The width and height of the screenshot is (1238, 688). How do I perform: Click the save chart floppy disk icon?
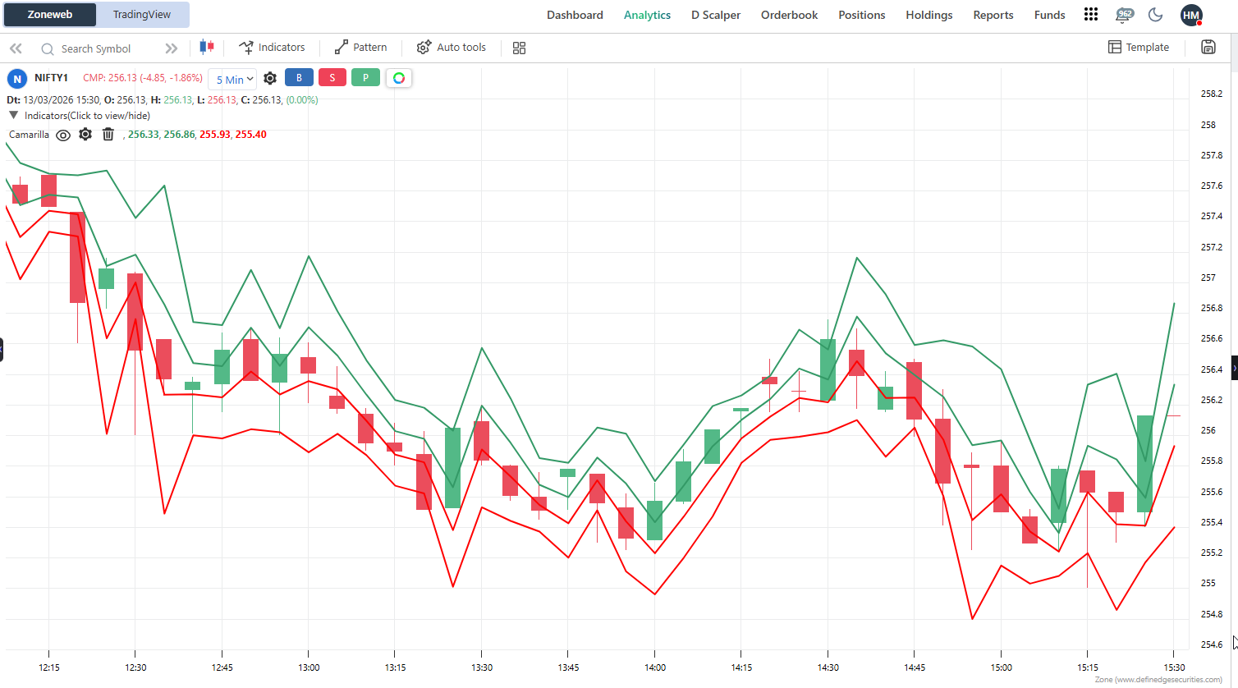pos(1208,48)
